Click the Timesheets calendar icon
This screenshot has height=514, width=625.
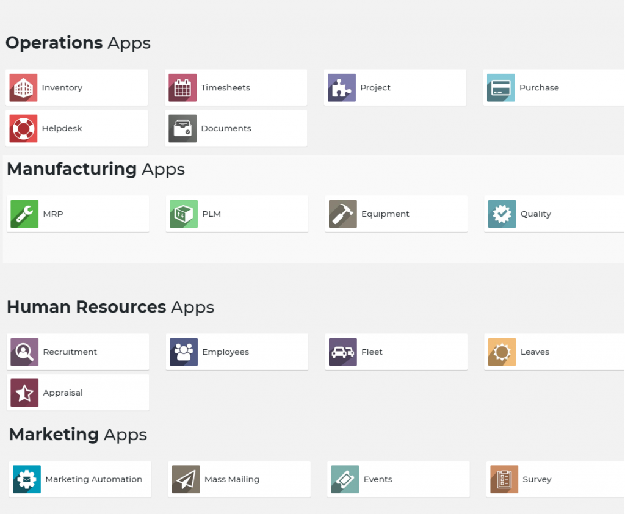click(x=182, y=88)
